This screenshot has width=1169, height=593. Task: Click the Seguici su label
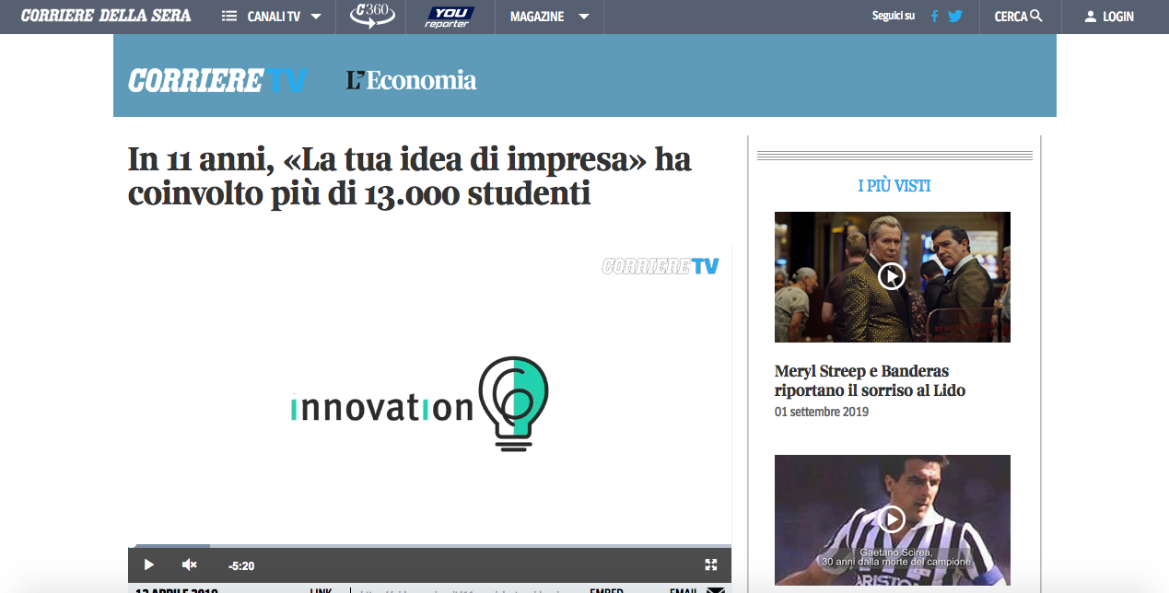(894, 16)
